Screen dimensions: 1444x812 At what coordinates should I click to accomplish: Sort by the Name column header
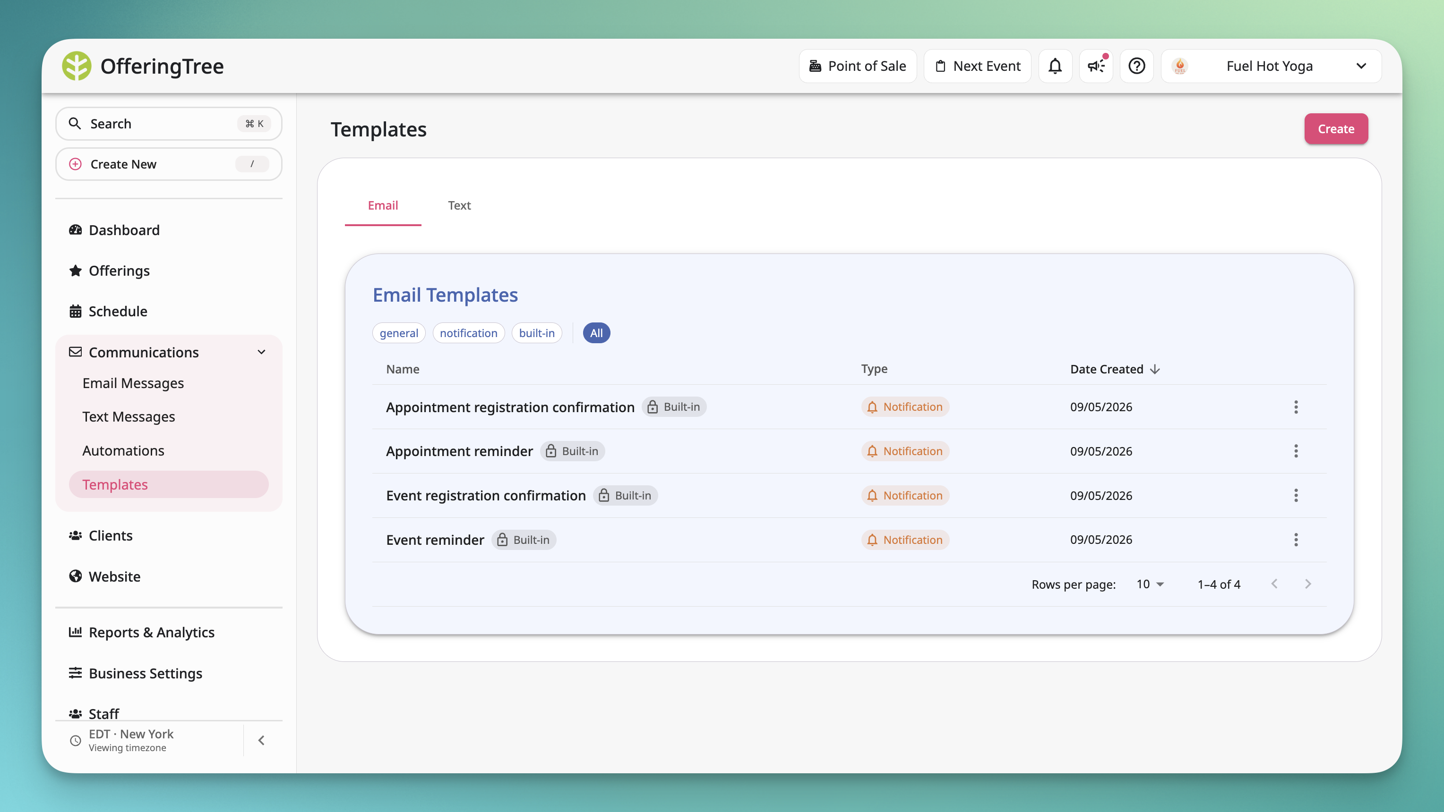(403, 369)
